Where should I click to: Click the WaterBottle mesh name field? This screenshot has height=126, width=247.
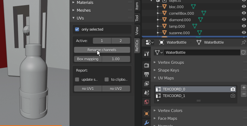pos(202,52)
